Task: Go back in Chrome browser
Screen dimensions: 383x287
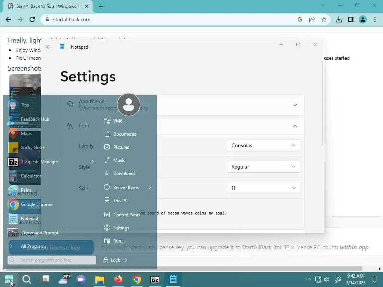Action: [8, 19]
